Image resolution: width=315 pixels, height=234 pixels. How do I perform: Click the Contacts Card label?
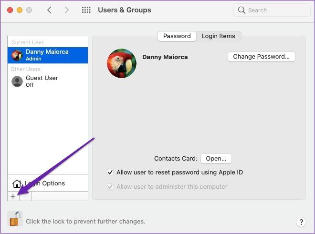coord(176,159)
